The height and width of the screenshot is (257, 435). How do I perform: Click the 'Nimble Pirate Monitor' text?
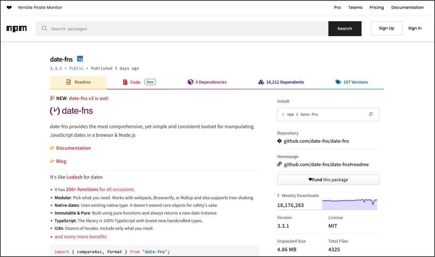pos(40,8)
